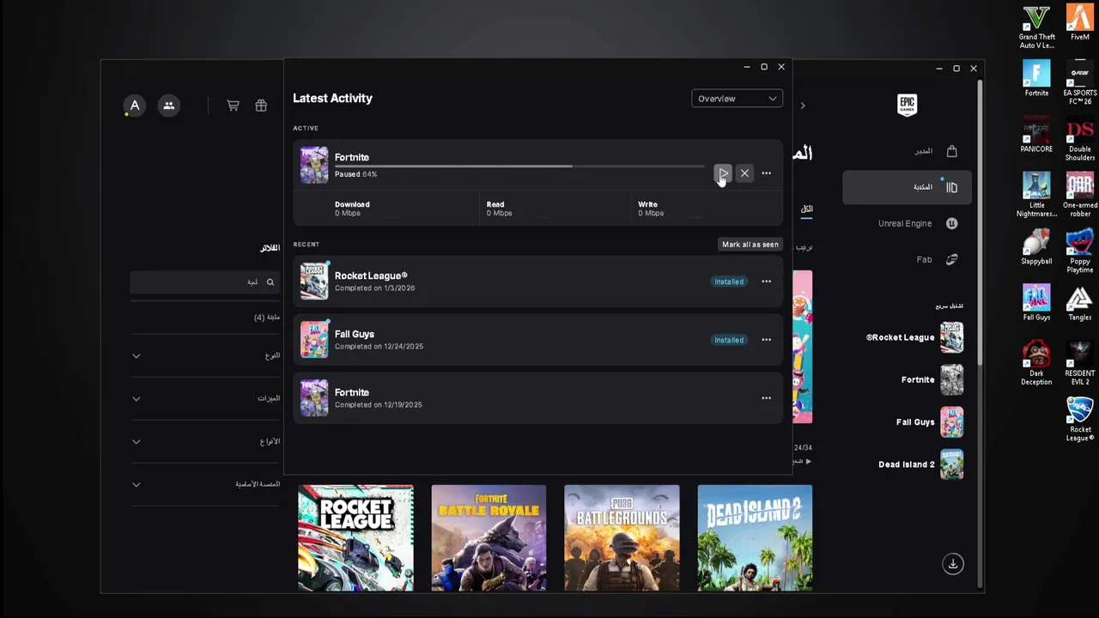Select the Library item in sidebar
The height and width of the screenshot is (618, 1099).
[x=907, y=187]
